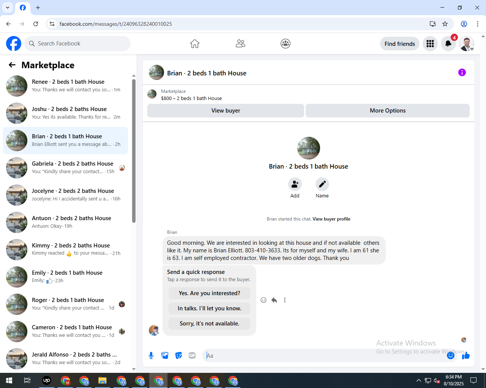This screenshot has width=486, height=388.
Task: Open the Facebook menu grid icon
Action: [430, 44]
